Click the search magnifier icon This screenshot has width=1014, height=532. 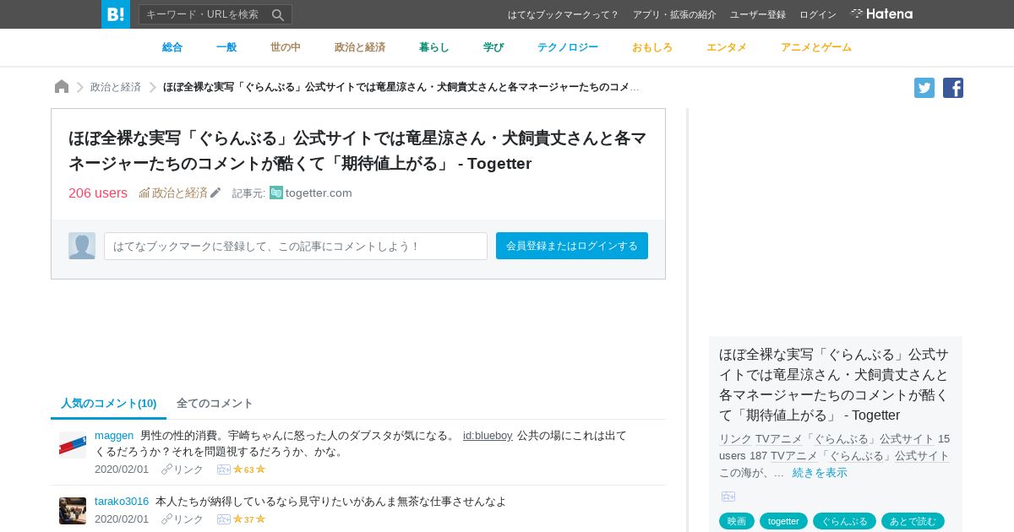tap(278, 14)
